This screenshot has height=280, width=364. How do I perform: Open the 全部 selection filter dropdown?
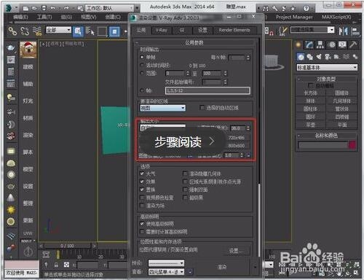pyautogui.click(x=58, y=30)
